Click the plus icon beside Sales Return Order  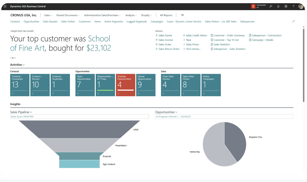[x=157, y=49]
